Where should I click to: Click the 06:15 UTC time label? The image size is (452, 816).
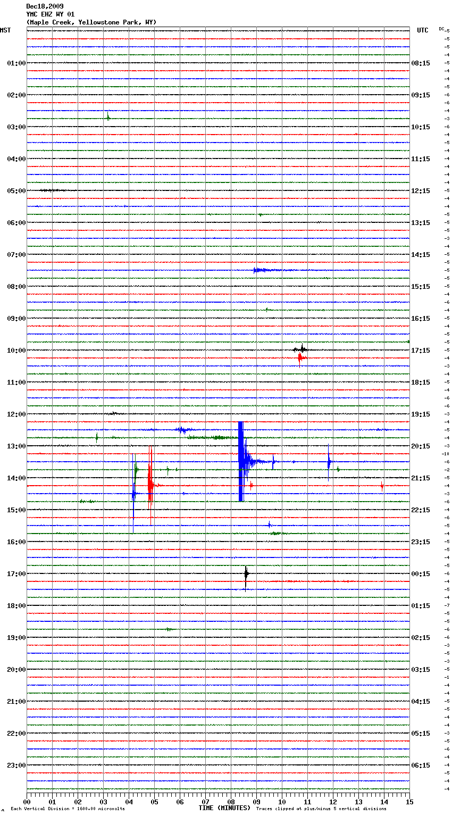(421, 765)
